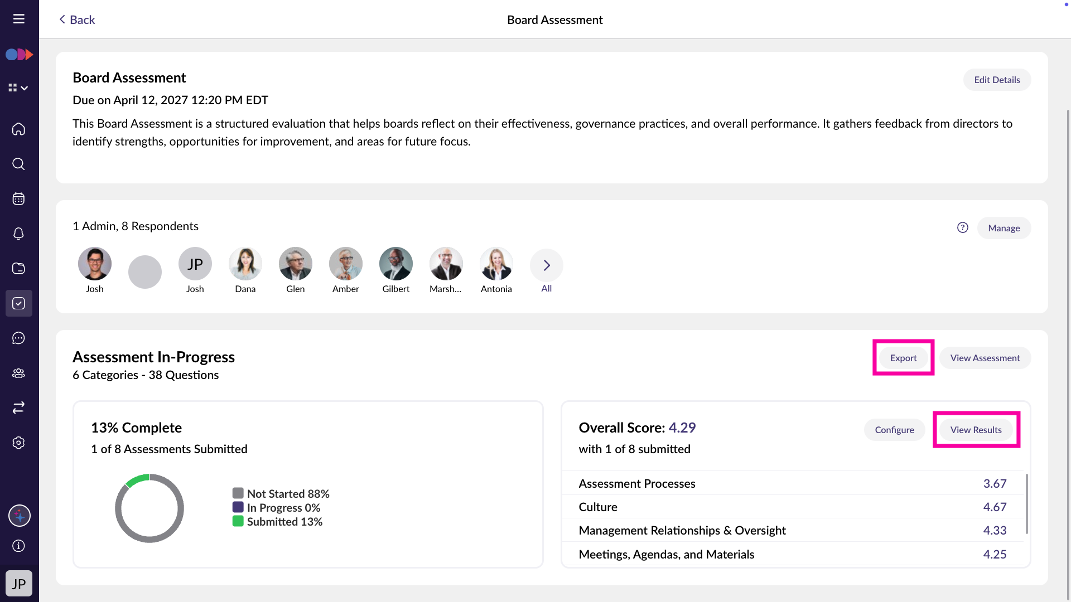1071x602 pixels.
Task: Click the Not Started 88% gray legend swatch
Action: point(238,493)
